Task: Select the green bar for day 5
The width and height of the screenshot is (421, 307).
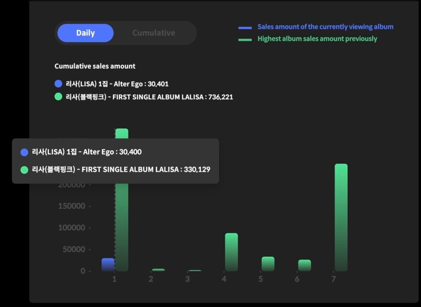Action: (x=268, y=263)
